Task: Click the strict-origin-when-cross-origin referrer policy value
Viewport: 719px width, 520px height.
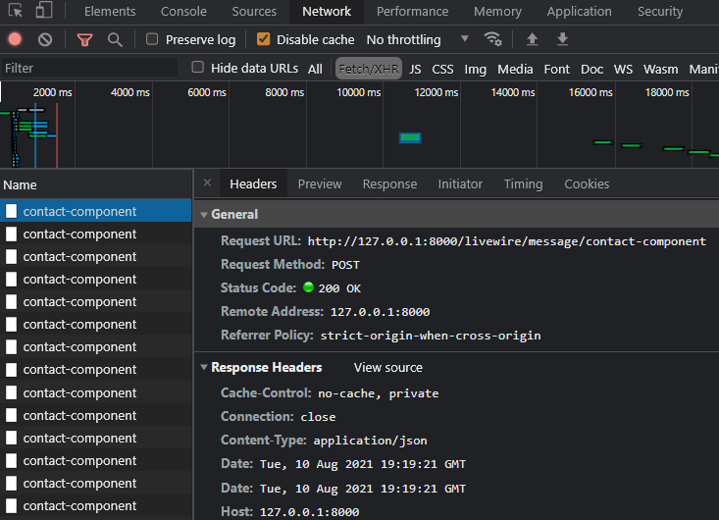Action: click(431, 336)
